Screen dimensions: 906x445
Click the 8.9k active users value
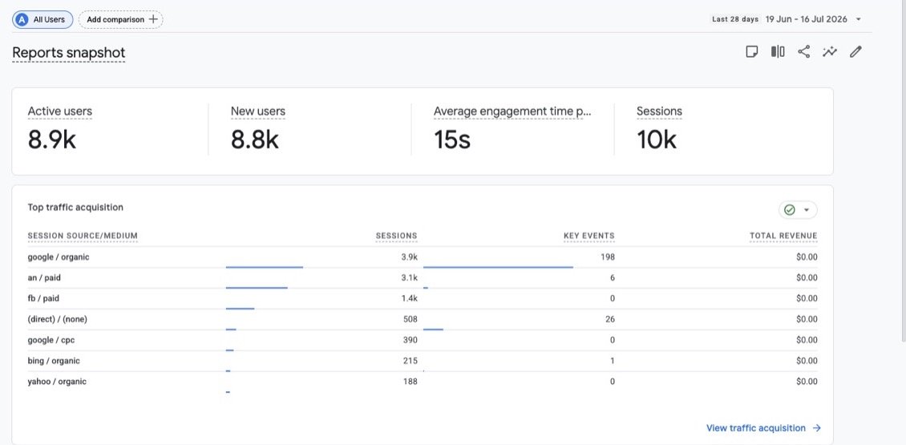point(52,140)
